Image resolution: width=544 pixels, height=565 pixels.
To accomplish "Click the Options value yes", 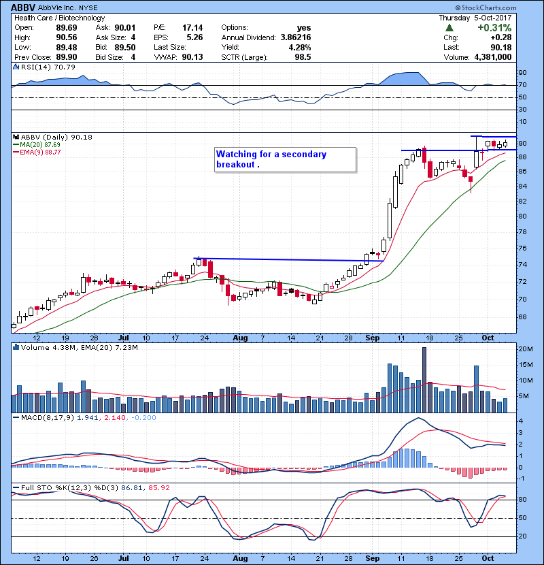I will tap(304, 28).
